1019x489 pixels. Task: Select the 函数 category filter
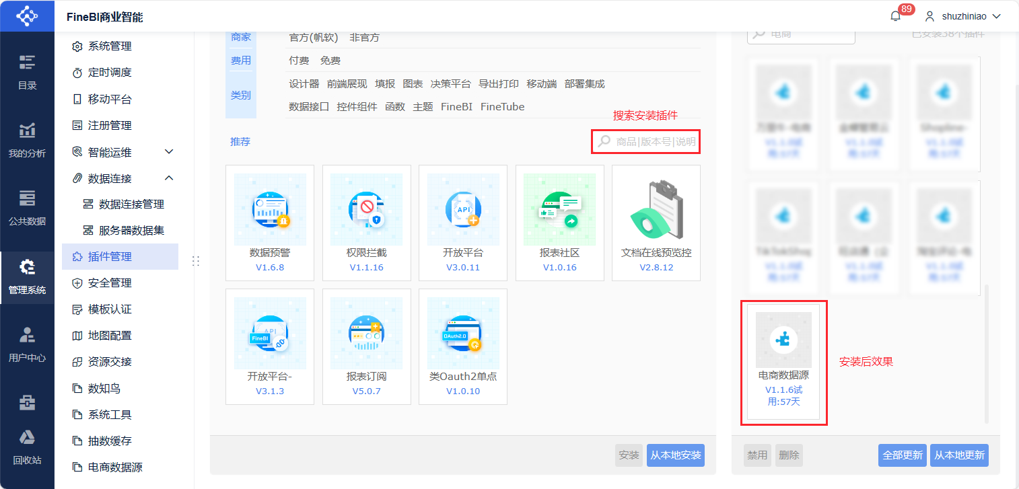click(x=395, y=107)
